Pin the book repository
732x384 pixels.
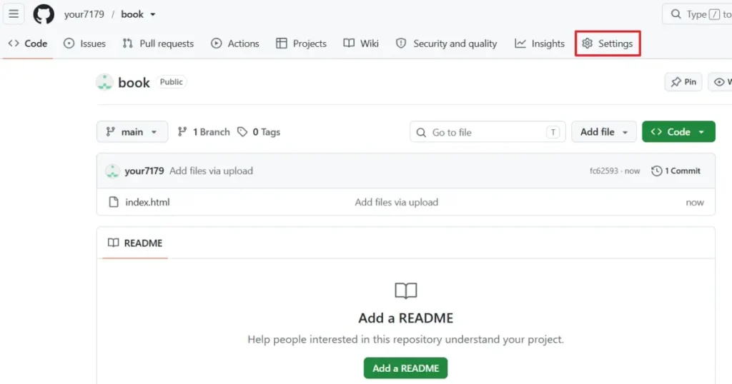683,82
